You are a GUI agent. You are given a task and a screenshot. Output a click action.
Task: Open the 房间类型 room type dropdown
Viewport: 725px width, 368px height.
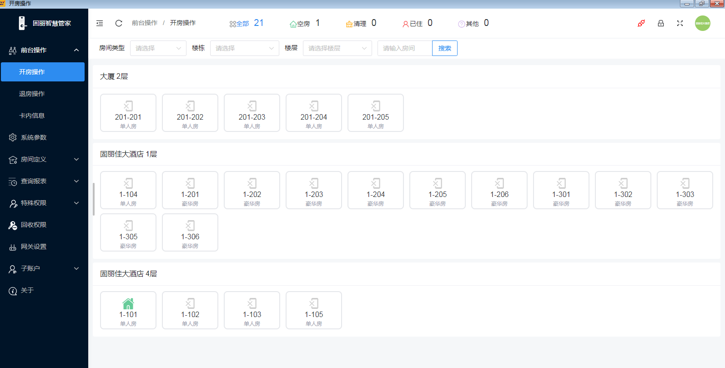pos(158,48)
